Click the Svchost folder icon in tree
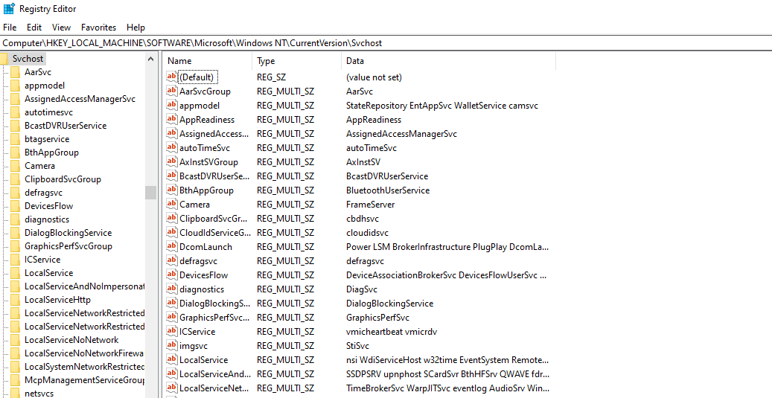Image resolution: width=772 pixels, height=398 pixels. click(x=4, y=59)
